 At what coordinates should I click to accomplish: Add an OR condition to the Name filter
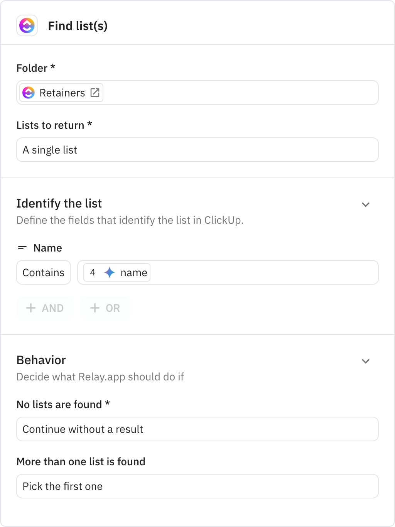click(x=105, y=308)
